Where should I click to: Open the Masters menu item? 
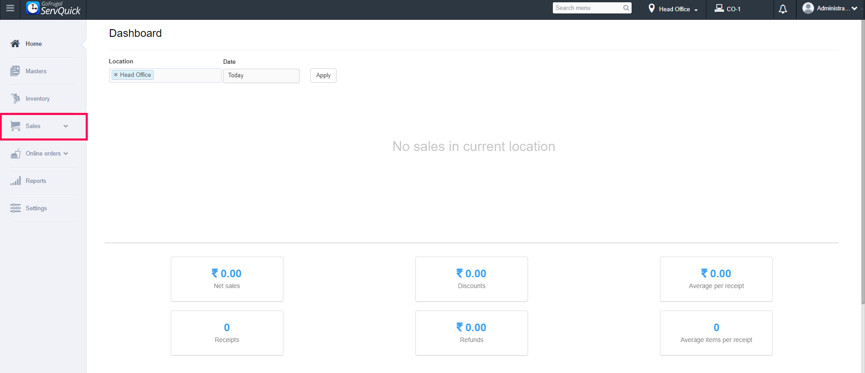pyautogui.click(x=36, y=71)
